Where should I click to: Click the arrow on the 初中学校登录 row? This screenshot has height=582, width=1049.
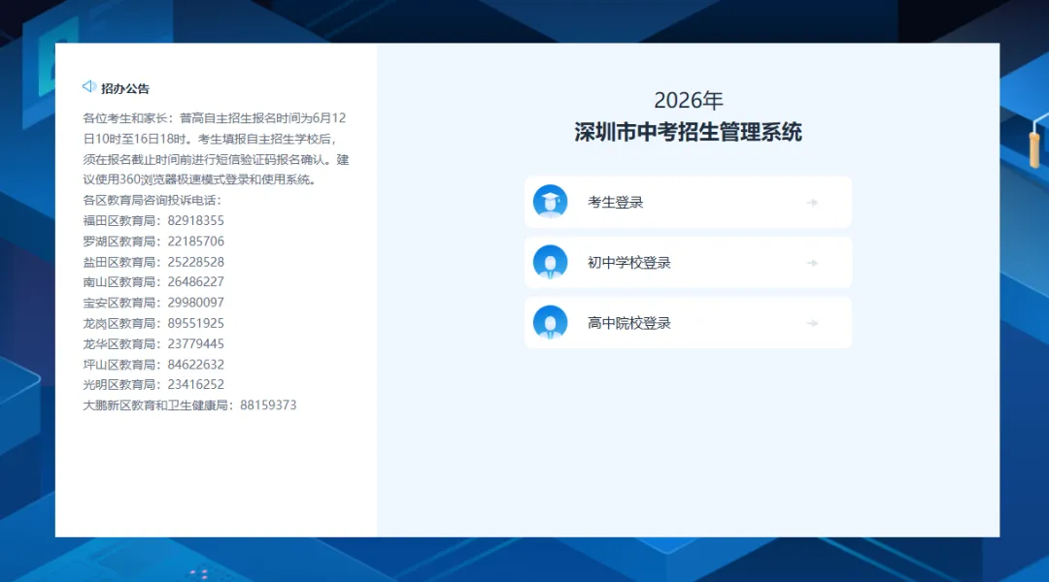(812, 263)
